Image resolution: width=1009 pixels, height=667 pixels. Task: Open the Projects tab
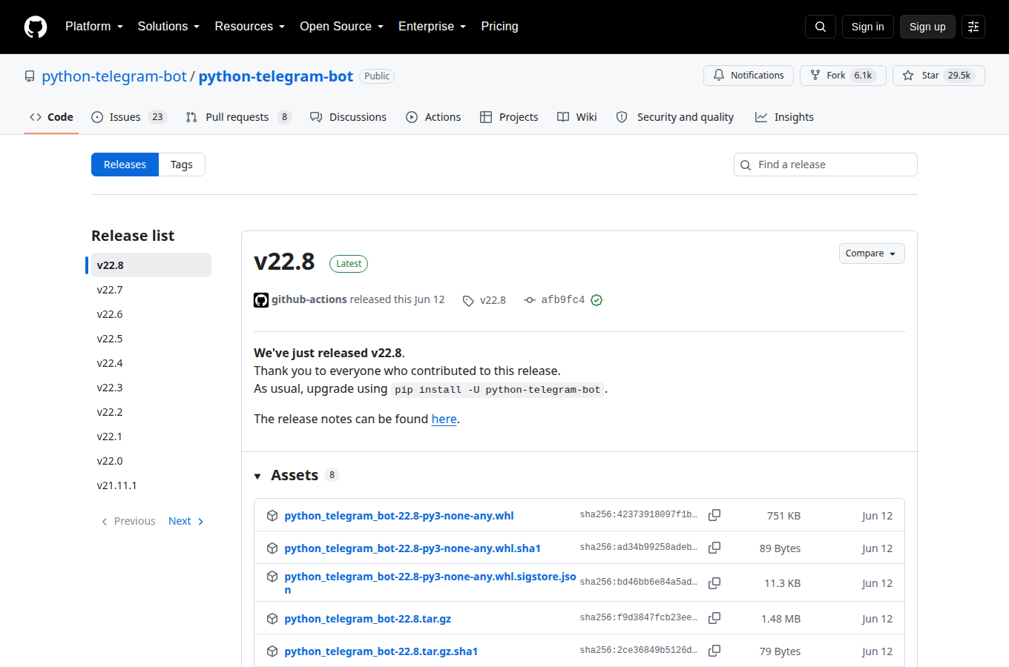(509, 117)
